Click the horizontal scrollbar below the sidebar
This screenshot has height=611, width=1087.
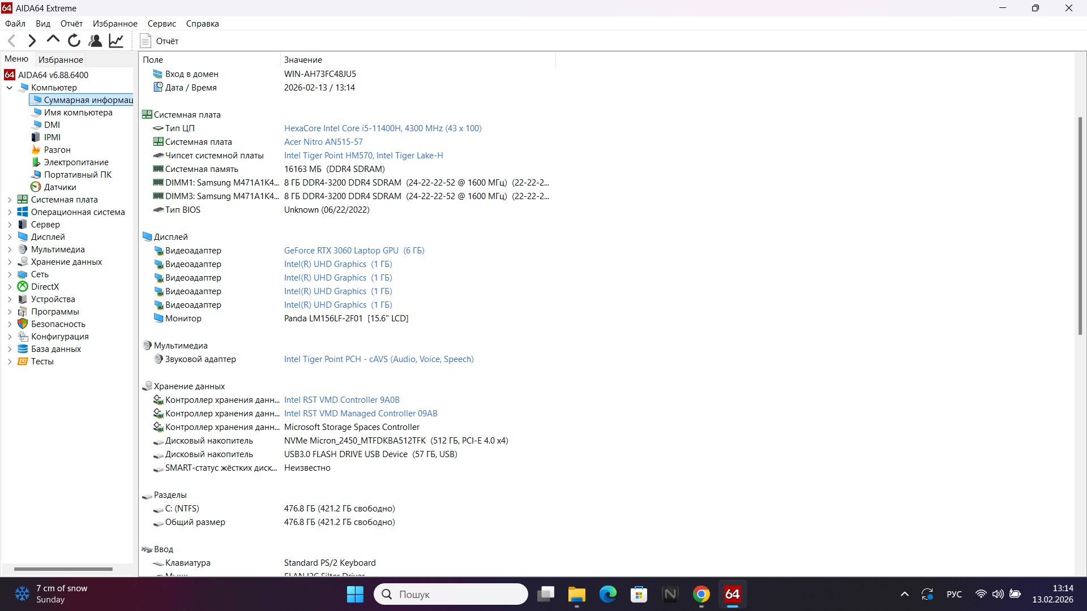tap(63, 569)
